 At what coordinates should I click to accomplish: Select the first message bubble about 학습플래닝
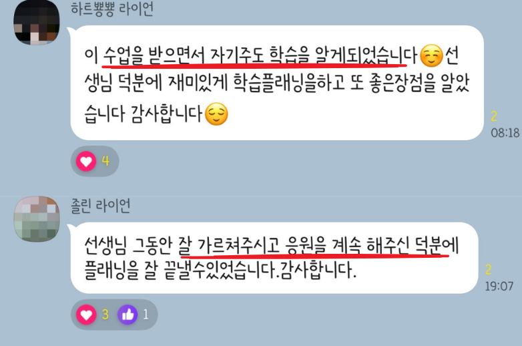pyautogui.click(x=277, y=83)
